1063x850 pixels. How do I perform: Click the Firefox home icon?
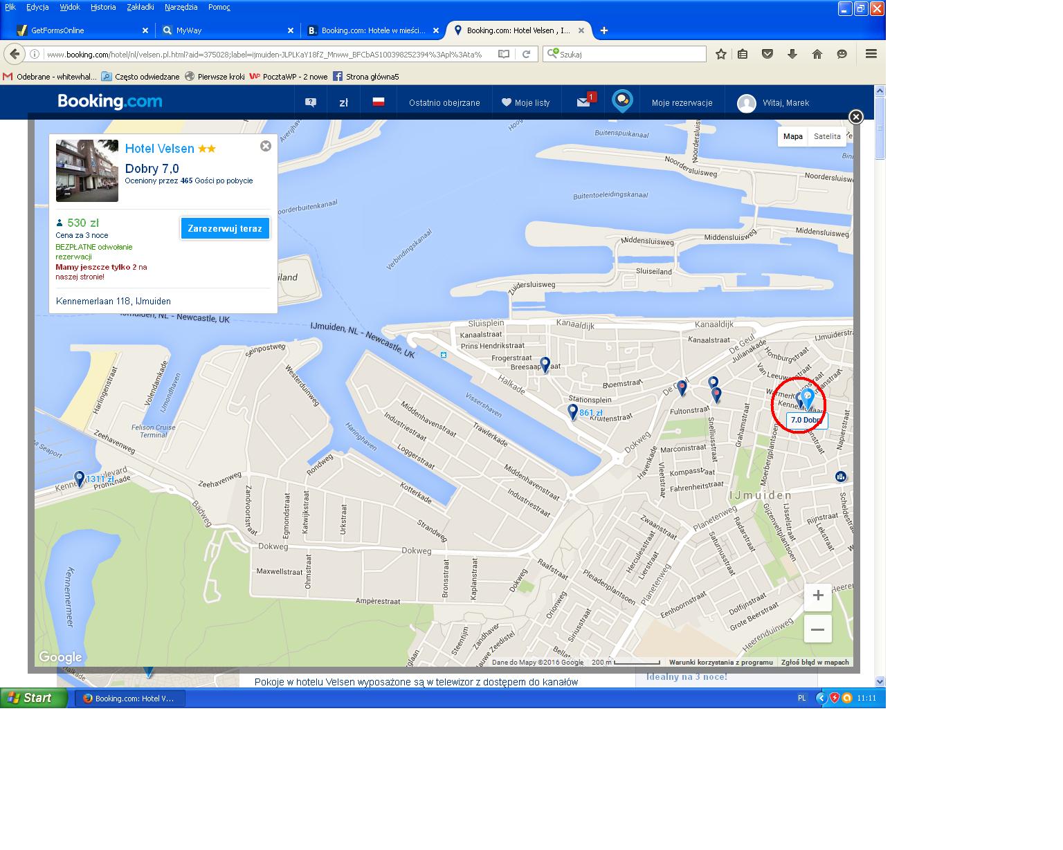tap(817, 54)
